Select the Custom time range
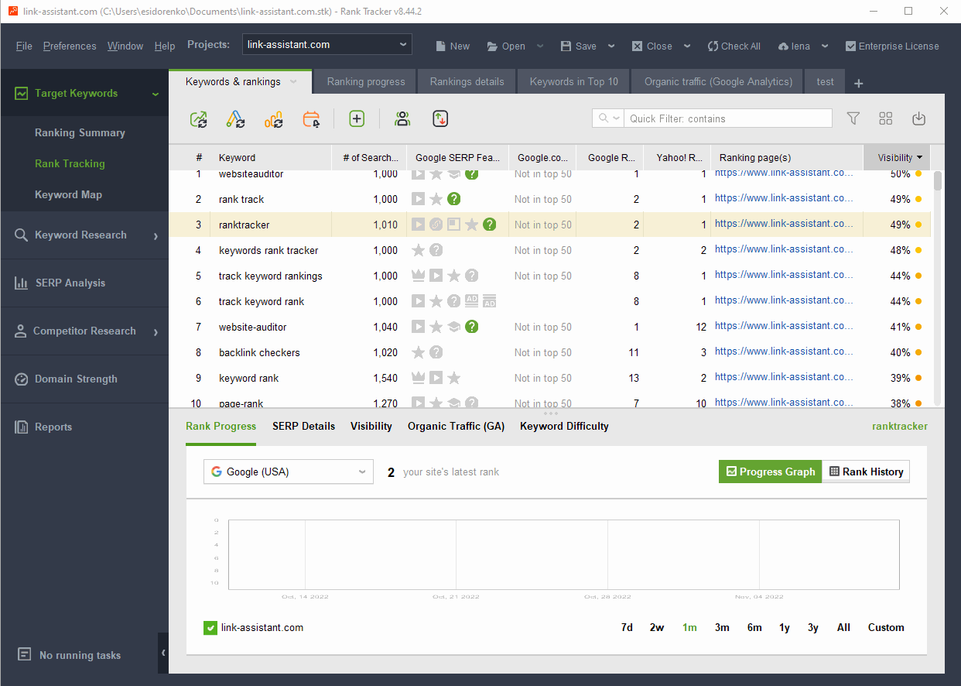The width and height of the screenshot is (961, 686). pyautogui.click(x=886, y=628)
